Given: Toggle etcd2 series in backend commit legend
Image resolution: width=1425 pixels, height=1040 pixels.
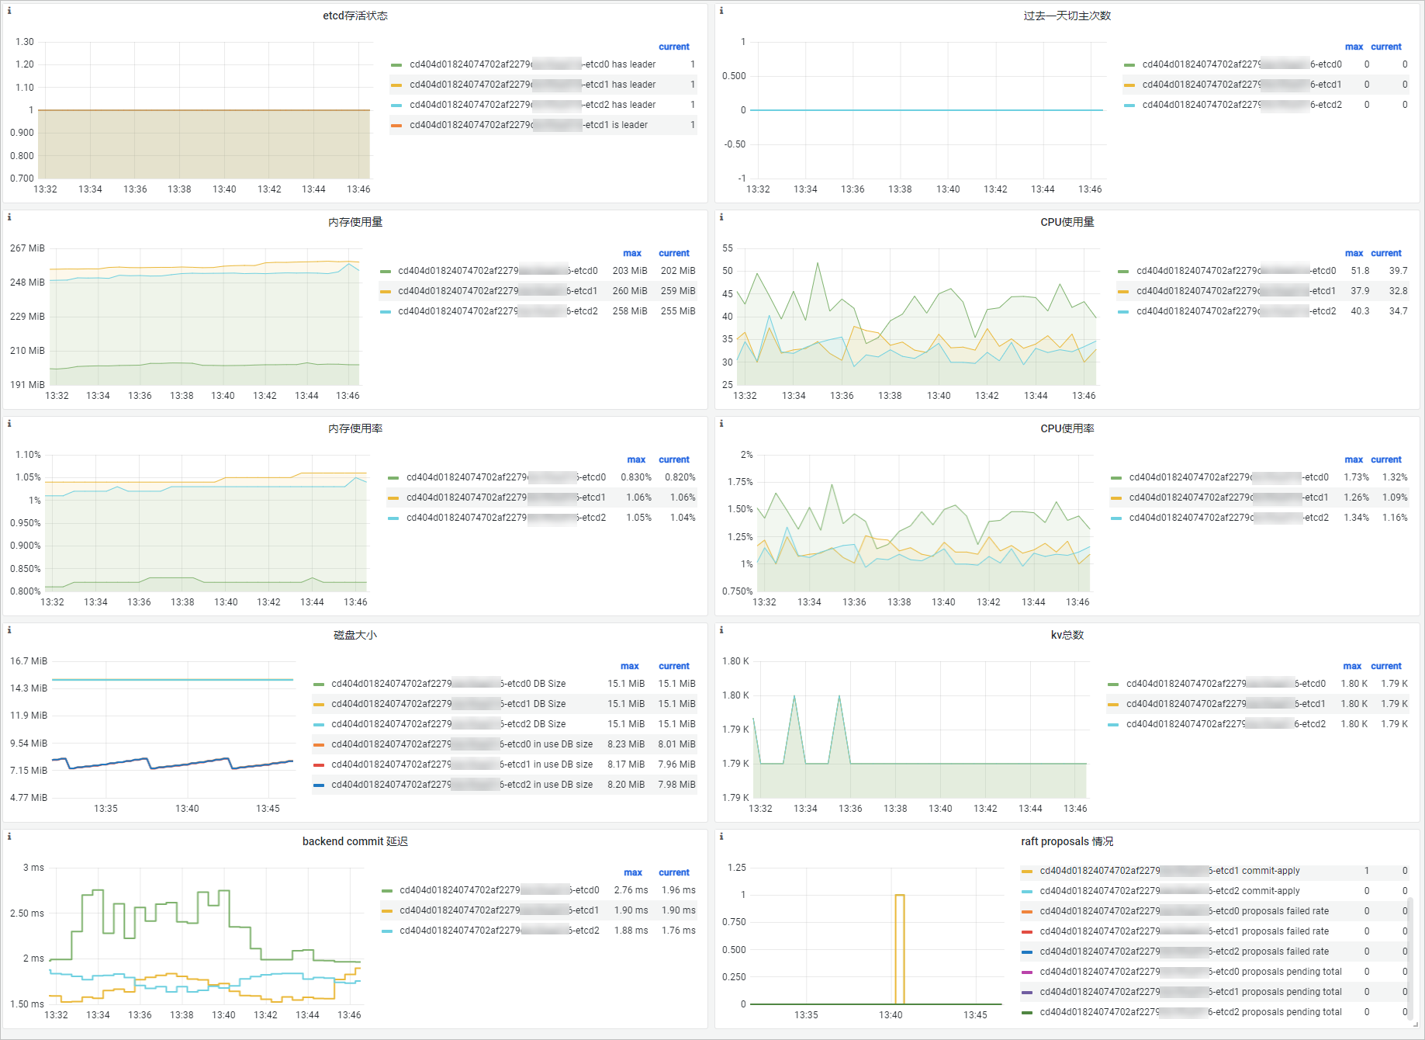Looking at the screenshot, I should pos(499,931).
